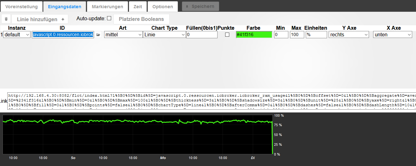This screenshot has height=166, width=416.
Task: Open the Instanz dropdown showing default
Action: pos(17,34)
